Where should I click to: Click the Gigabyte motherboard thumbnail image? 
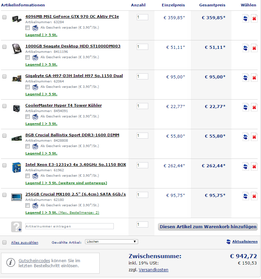(17, 78)
